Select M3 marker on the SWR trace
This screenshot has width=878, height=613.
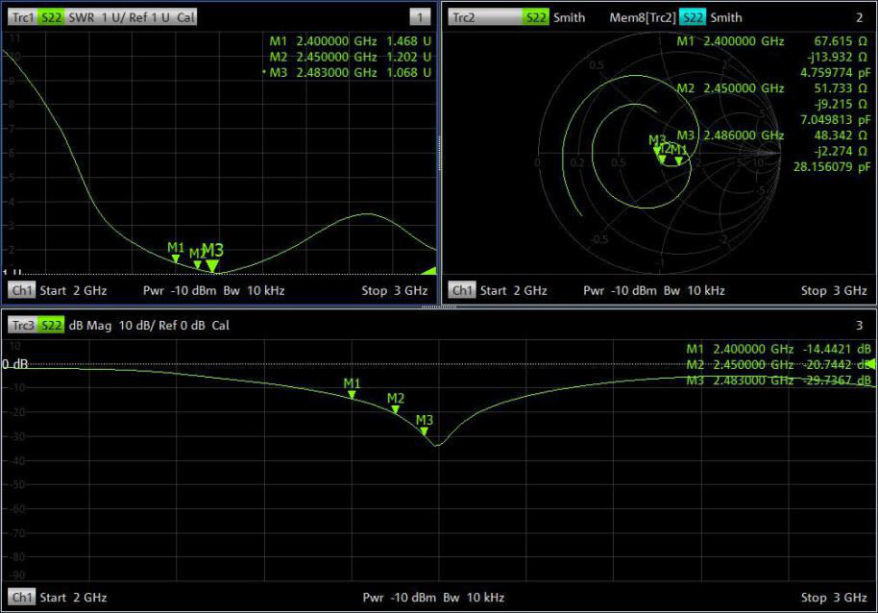[212, 265]
